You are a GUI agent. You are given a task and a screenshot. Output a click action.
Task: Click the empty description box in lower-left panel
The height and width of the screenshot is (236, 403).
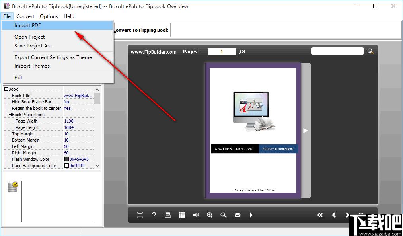(58, 202)
